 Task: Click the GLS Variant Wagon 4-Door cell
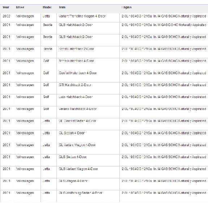pos(78,169)
